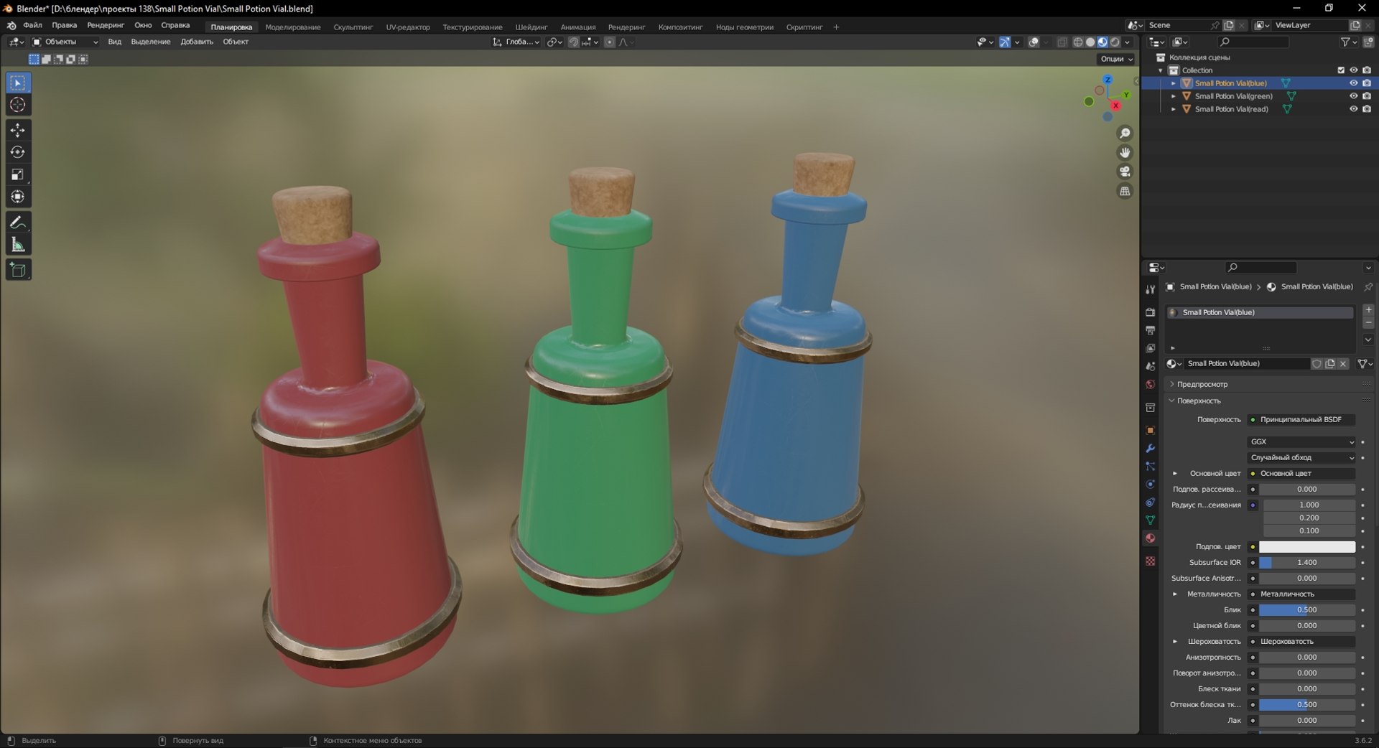Viewport: 1379px width, 748px height.
Task: Open the Добавить menu in viewport header
Action: (x=197, y=42)
